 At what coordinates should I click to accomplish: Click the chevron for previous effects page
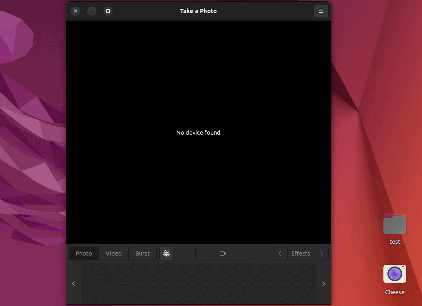click(x=280, y=253)
